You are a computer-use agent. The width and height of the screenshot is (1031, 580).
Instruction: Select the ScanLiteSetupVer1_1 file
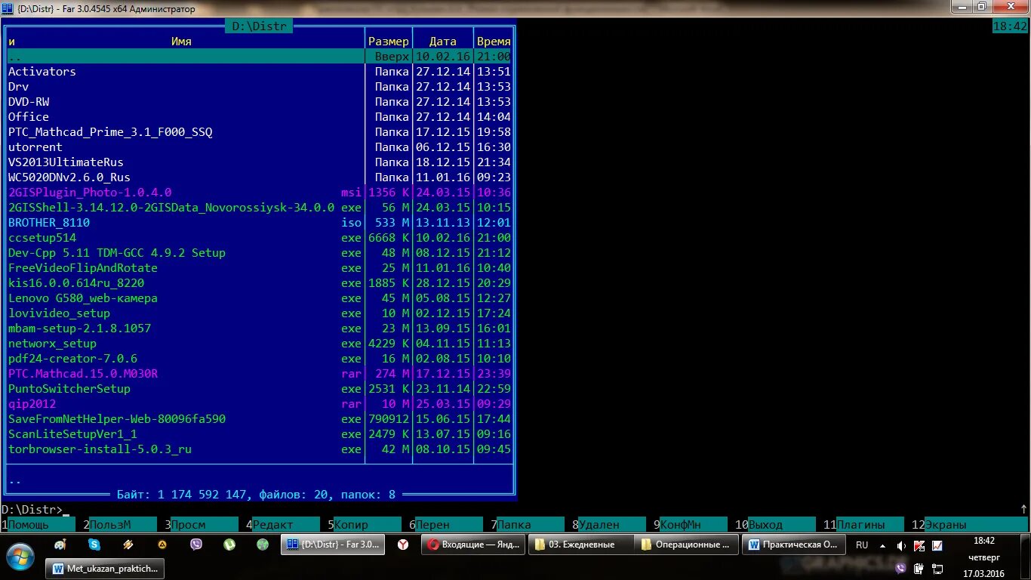click(x=259, y=434)
